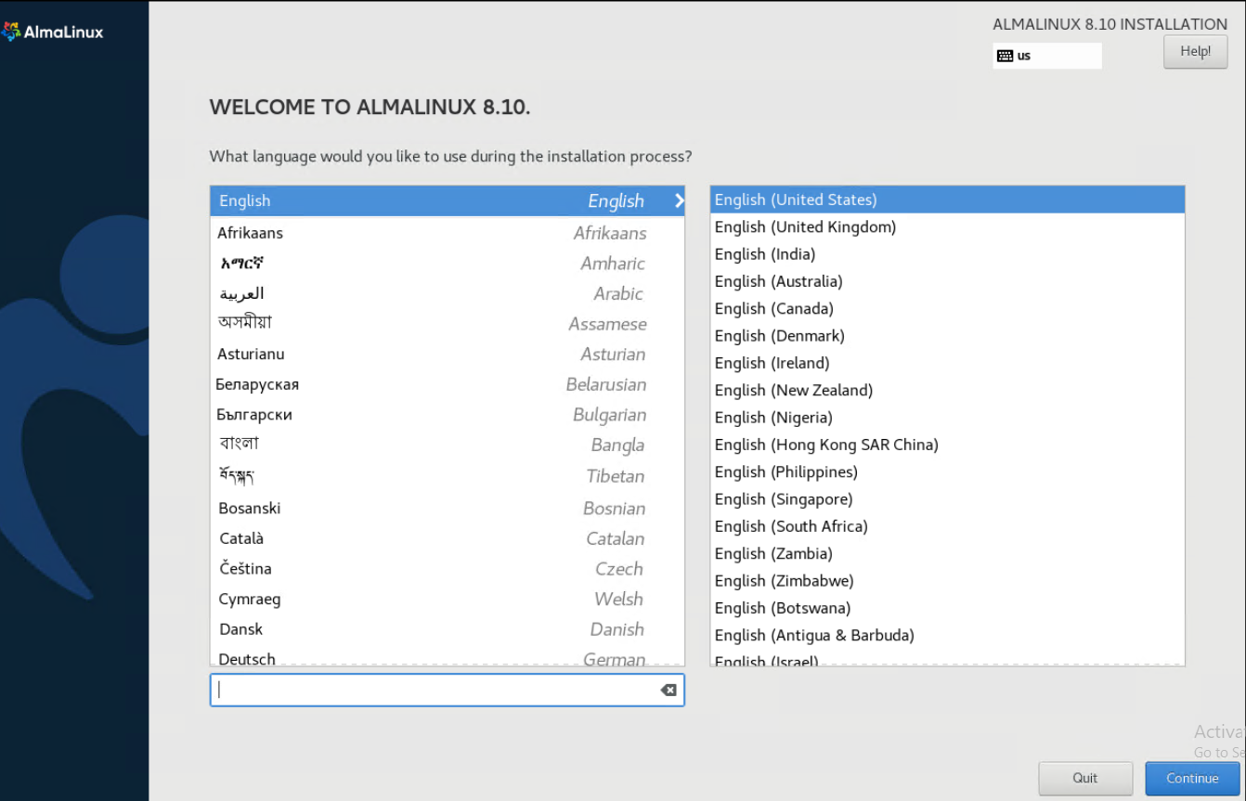Open the Help! button
1246x801 pixels.
click(1195, 52)
